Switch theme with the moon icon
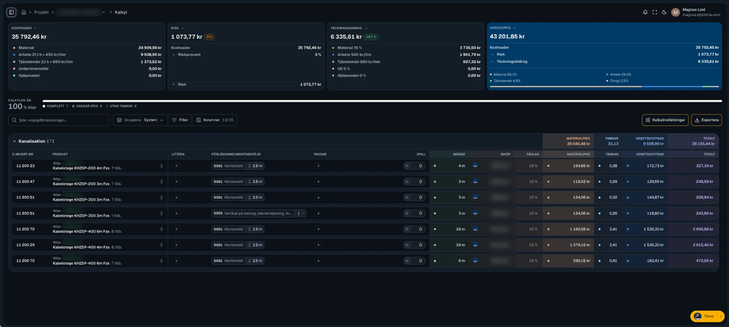This screenshot has width=729, height=327. click(664, 12)
